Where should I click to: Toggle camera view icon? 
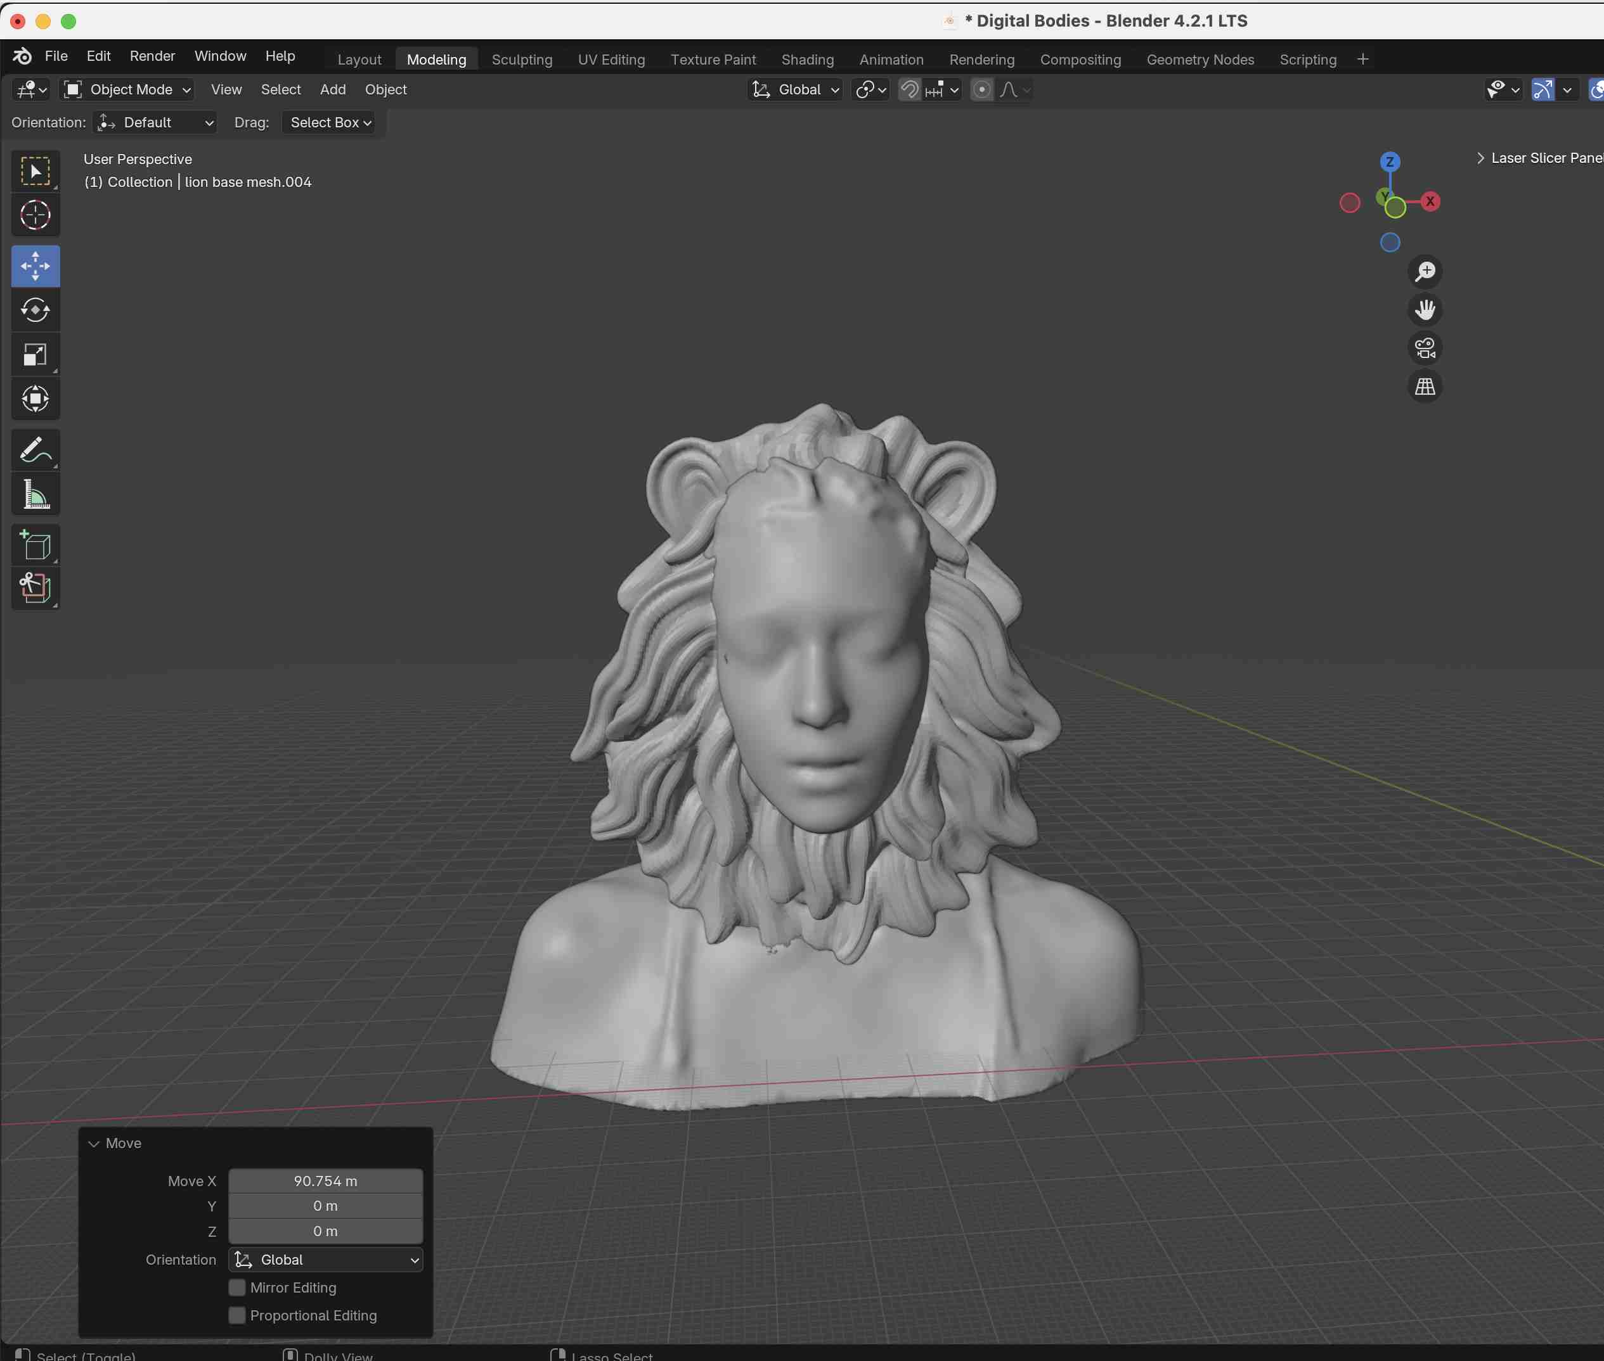1425,348
